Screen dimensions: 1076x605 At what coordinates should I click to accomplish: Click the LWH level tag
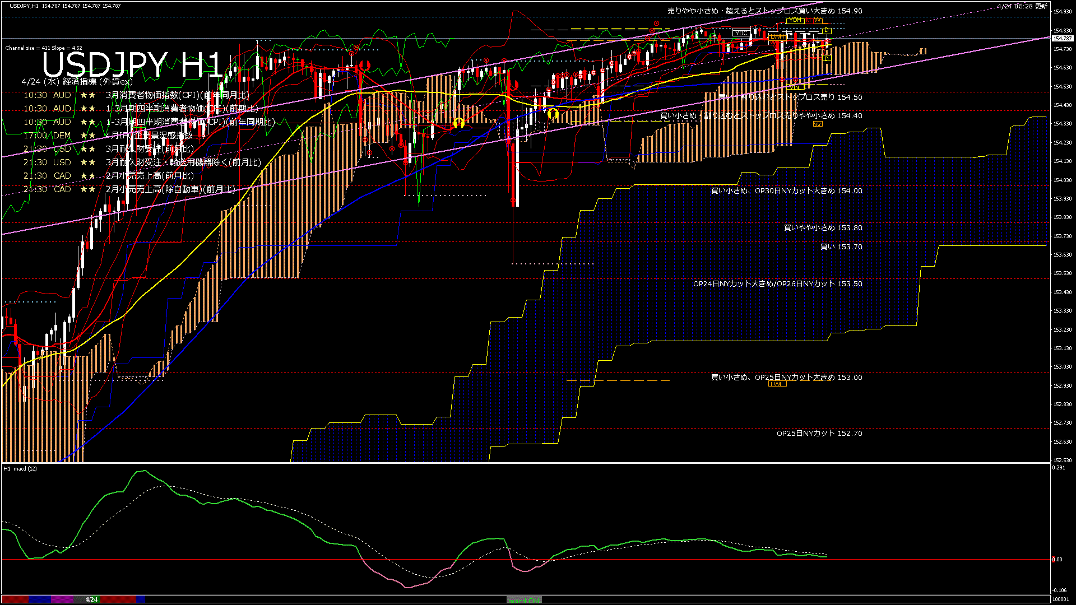[776, 37]
